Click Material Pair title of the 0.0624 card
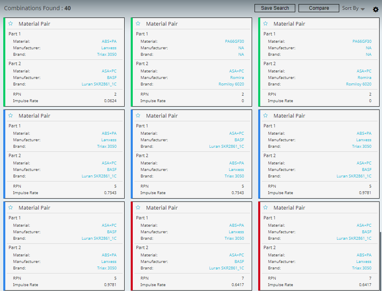382x291 pixels. click(x=34, y=24)
